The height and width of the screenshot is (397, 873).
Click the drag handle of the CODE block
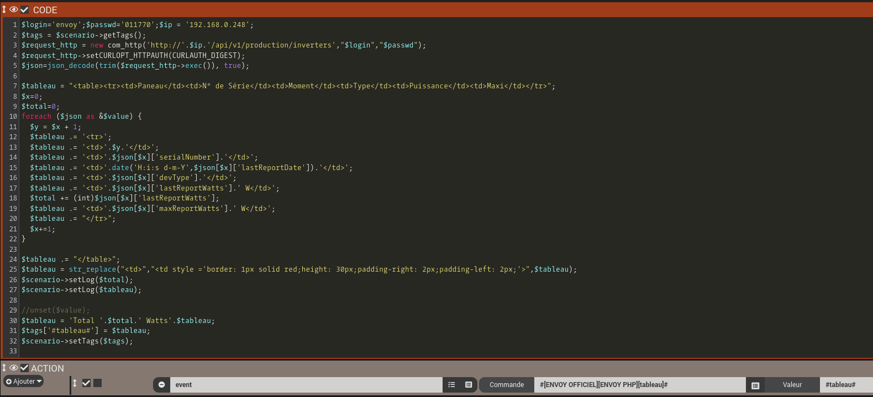[x=4, y=10]
